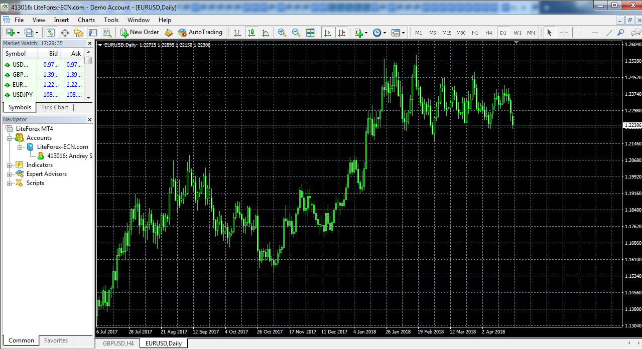Open the Templates dropdown arrow

pyautogui.click(x=403, y=33)
